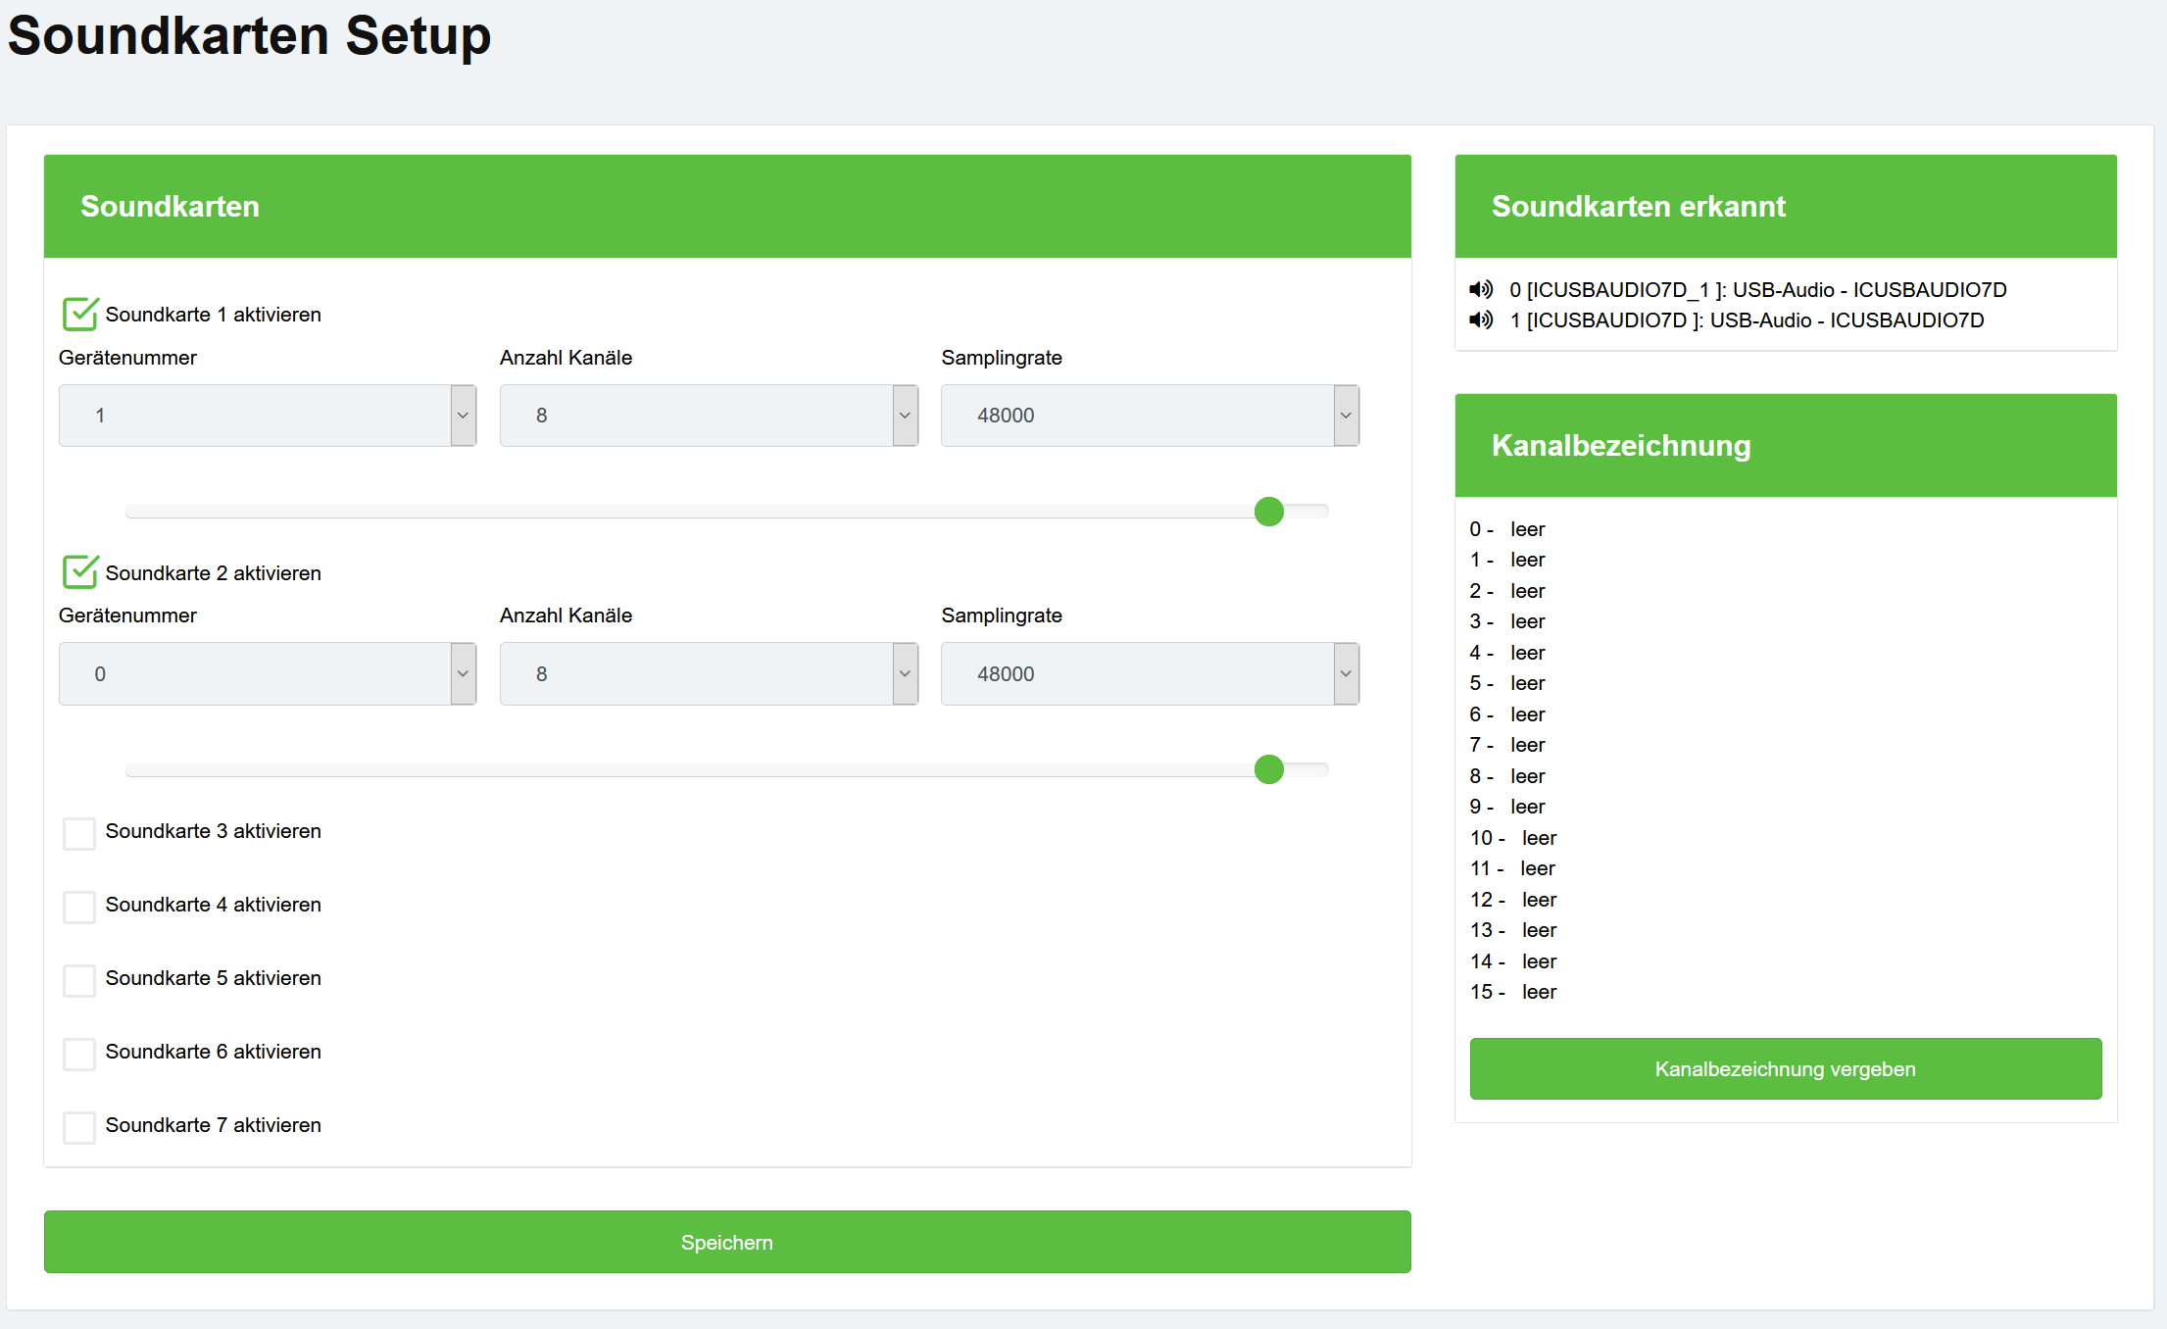Open Gerätenummer dropdown for Soundkarte 2

point(268,673)
